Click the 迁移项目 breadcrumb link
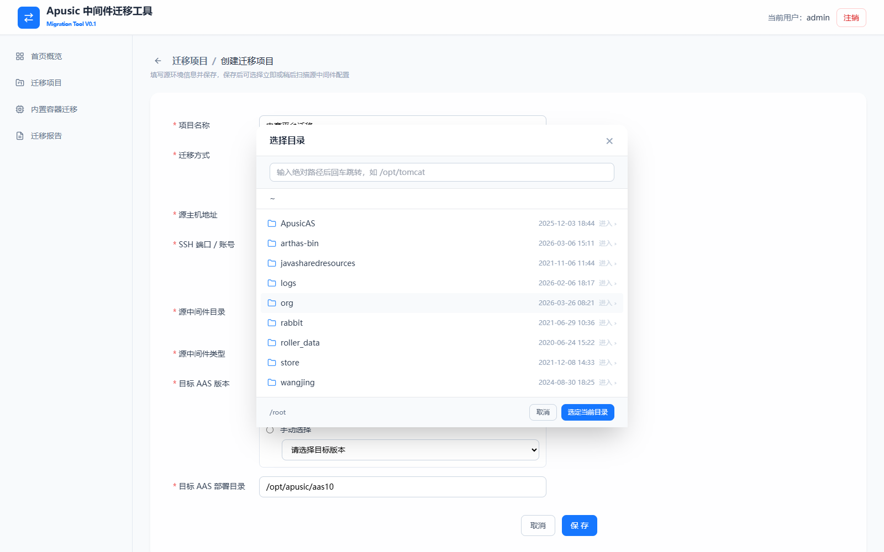Viewport: 884px width, 552px height. [190, 61]
